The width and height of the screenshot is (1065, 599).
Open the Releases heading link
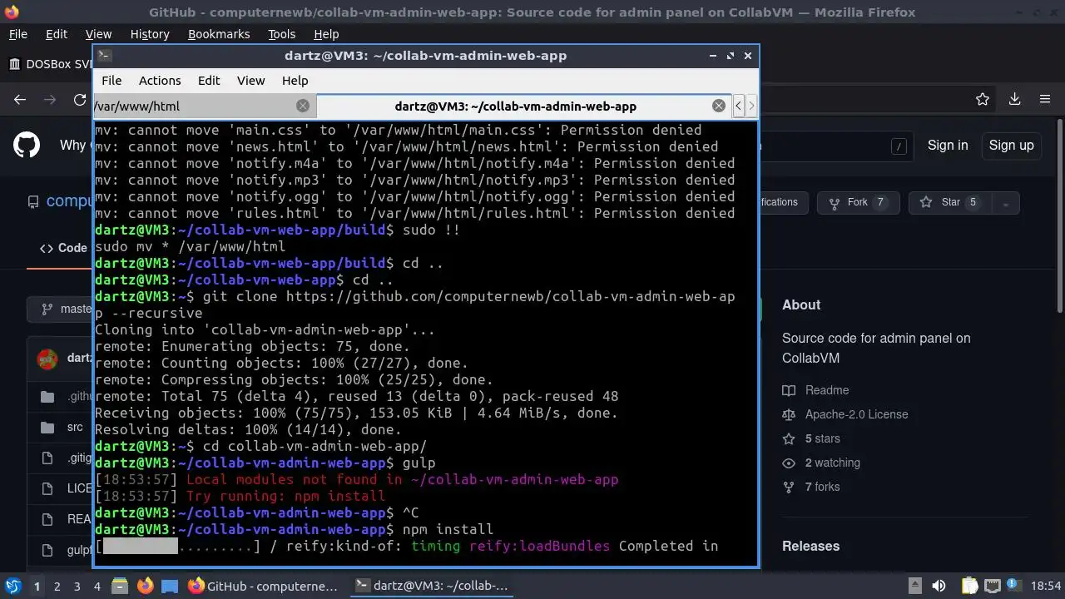coord(810,546)
